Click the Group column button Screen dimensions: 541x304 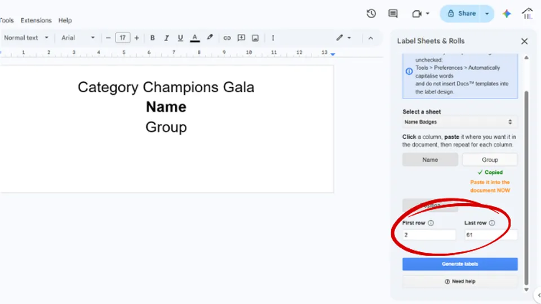pyautogui.click(x=490, y=160)
